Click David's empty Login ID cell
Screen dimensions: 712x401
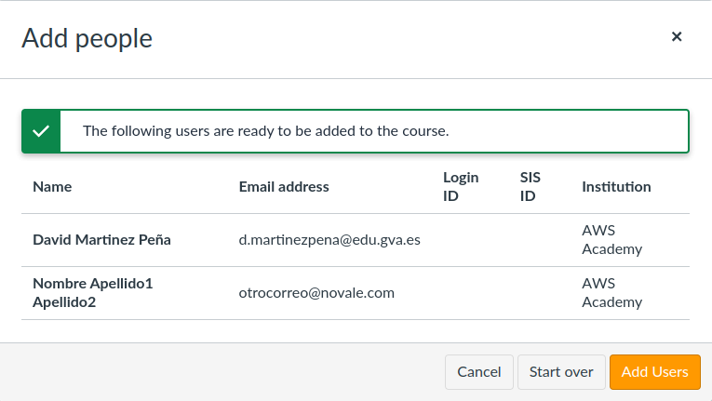(470, 240)
